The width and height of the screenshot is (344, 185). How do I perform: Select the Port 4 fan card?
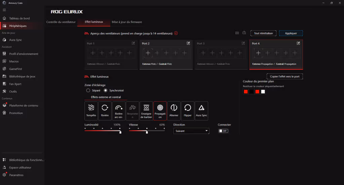[276, 54]
